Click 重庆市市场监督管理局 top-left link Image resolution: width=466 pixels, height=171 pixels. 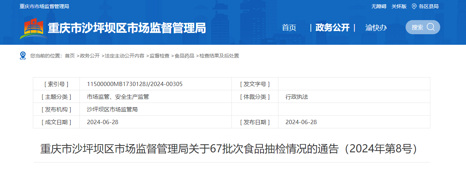(x=44, y=6)
